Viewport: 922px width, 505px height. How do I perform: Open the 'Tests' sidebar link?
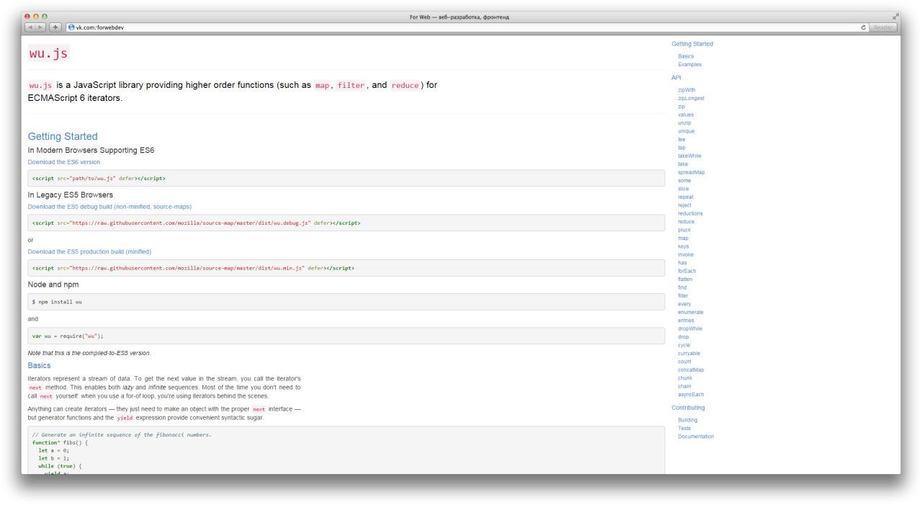[684, 428]
